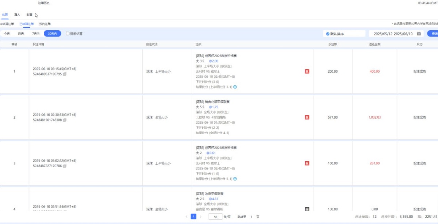Switch to the 预约注单 tab
Screen dimensions: 438x224
[x=45, y=24]
